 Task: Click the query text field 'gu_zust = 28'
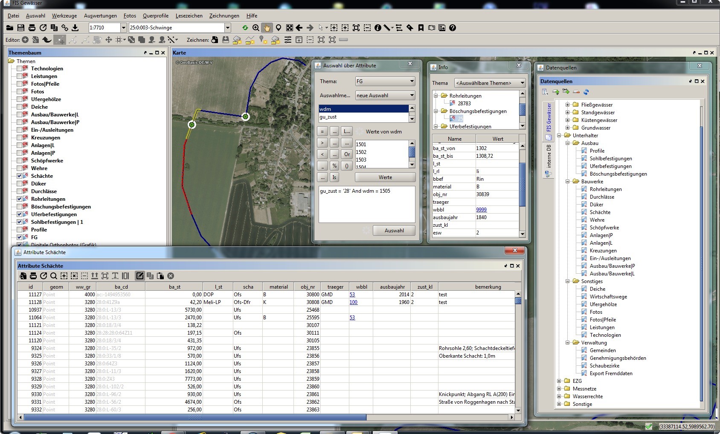367,204
